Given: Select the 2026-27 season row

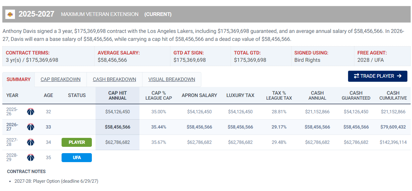Looking at the screenshot, I should [x=206, y=127].
